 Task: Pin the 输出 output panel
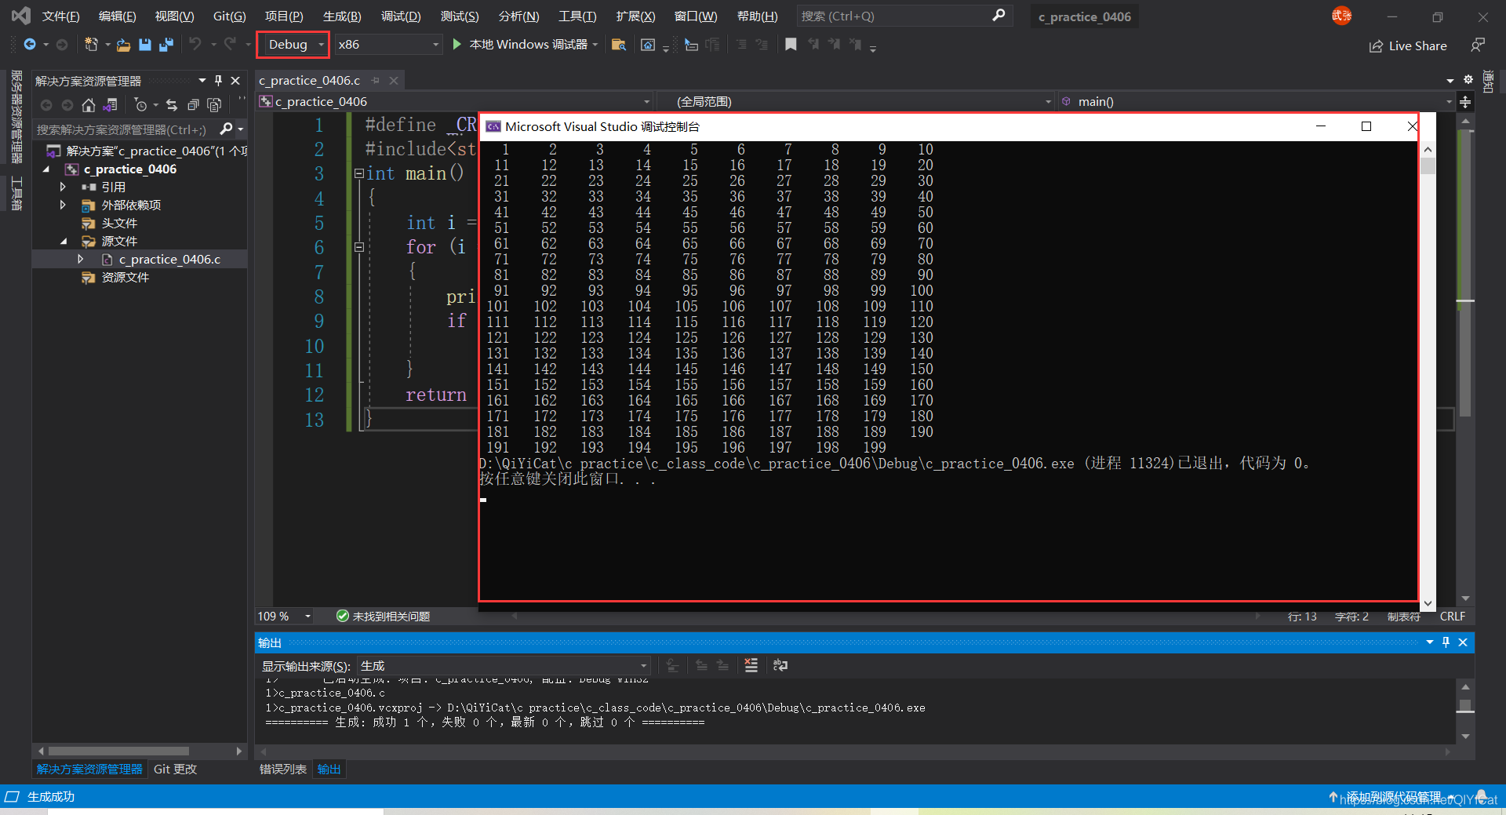tap(1446, 642)
